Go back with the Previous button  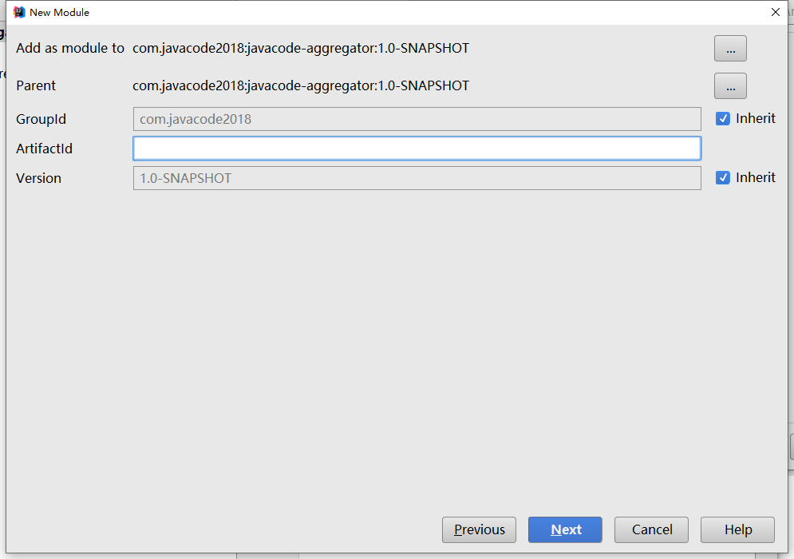(479, 529)
